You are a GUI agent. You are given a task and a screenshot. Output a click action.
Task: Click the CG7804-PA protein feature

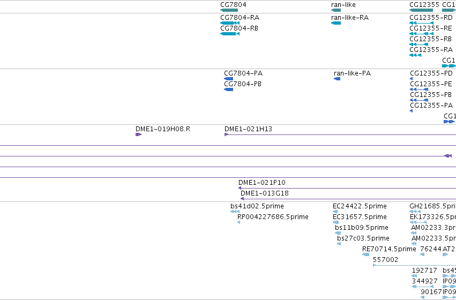click(x=229, y=79)
